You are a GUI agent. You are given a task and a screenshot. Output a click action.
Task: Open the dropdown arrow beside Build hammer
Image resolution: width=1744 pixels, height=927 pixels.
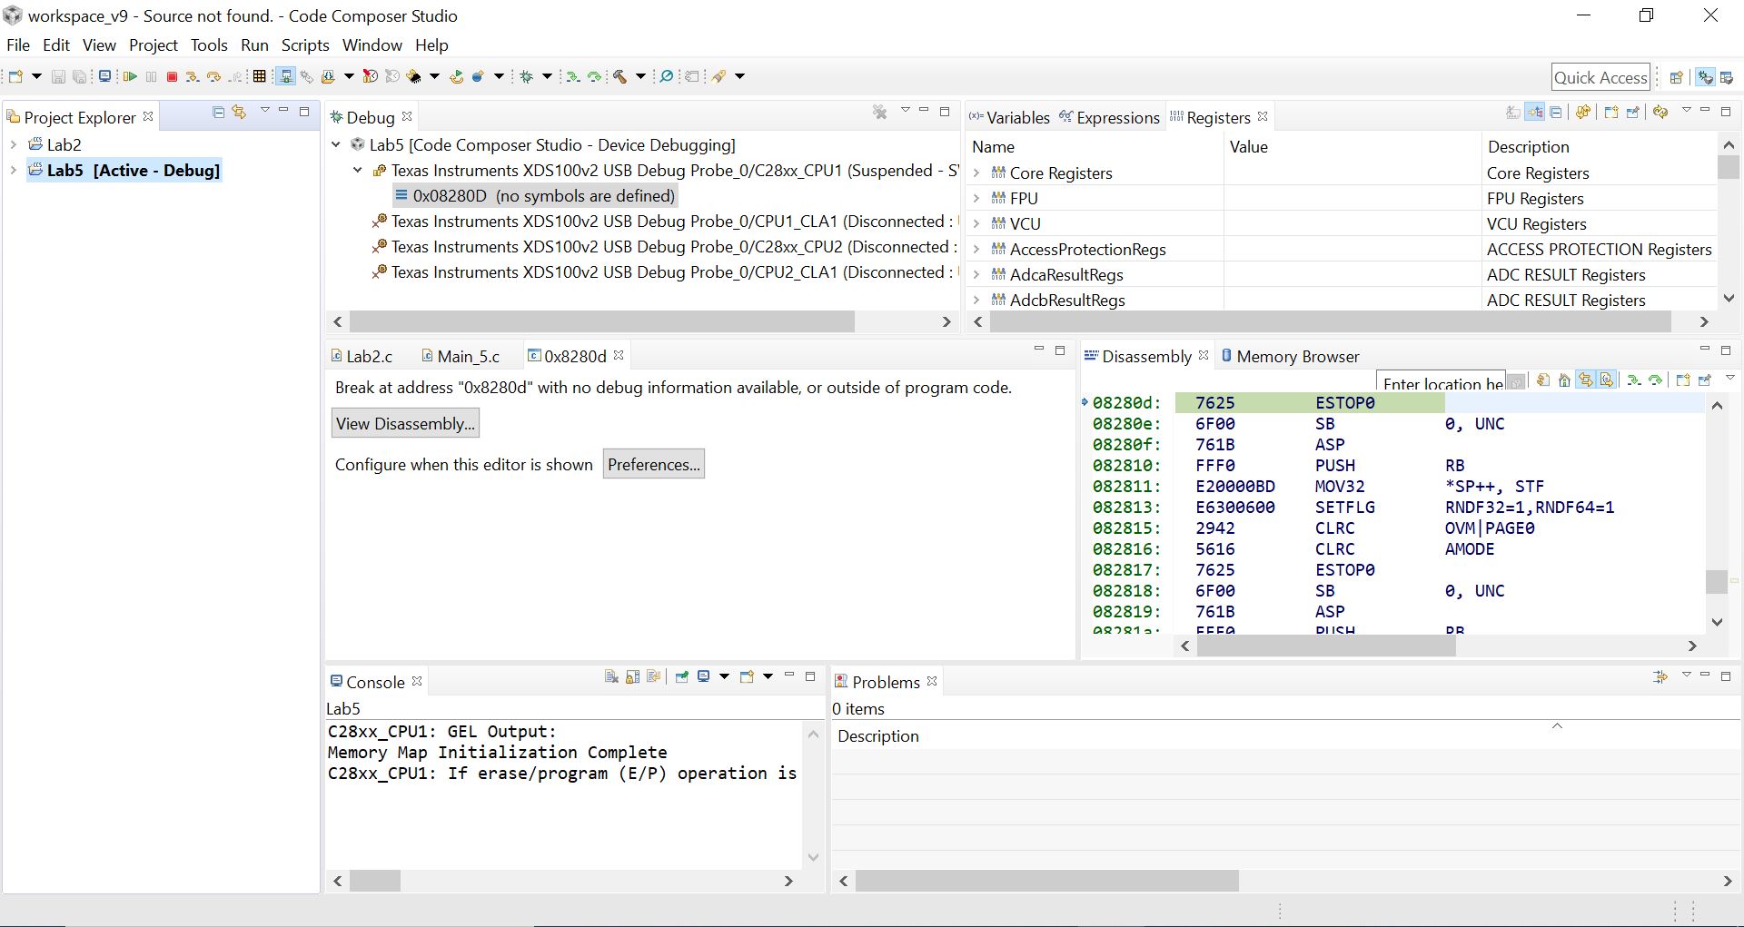pos(640,77)
